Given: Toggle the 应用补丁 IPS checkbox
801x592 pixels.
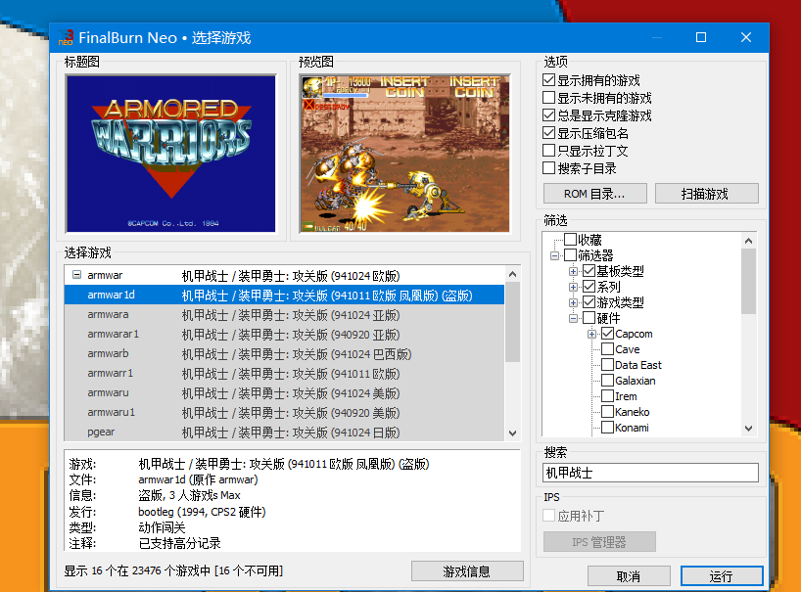Looking at the screenshot, I should click(548, 516).
